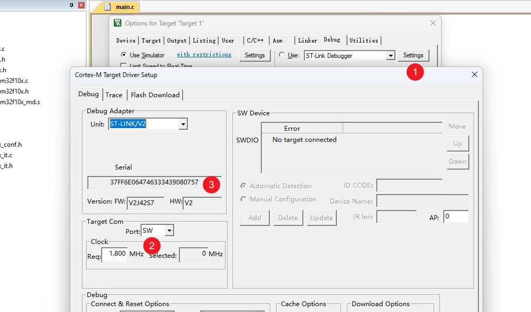Click the Req clock MHz input field
This screenshot has width=531, height=312.
tap(114, 254)
